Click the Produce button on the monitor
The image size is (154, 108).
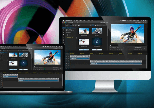pos(71,22)
